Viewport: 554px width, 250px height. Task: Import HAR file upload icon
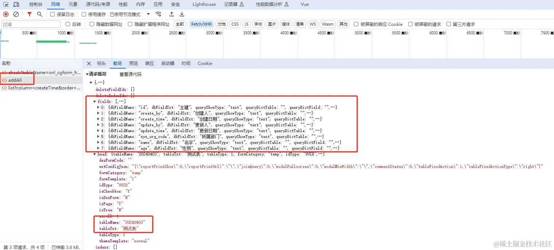pyautogui.click(x=172, y=14)
